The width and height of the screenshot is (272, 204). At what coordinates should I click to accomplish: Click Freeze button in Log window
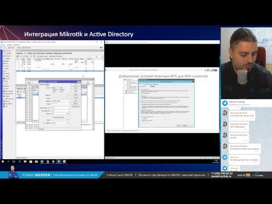(29, 82)
